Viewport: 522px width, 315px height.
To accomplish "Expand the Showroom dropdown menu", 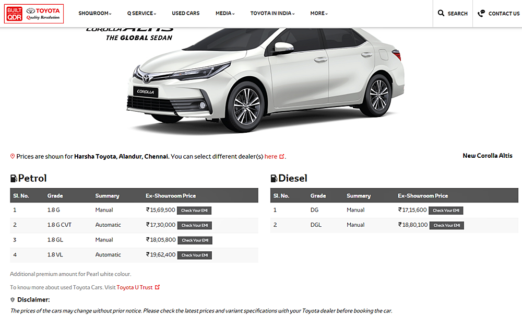I will [x=95, y=13].
